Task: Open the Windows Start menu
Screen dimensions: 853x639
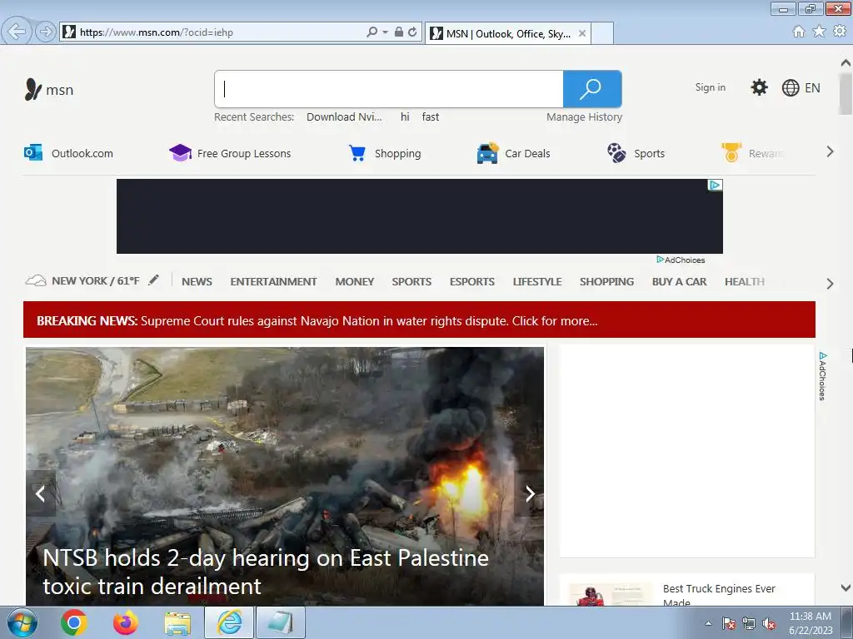Action: click(x=22, y=622)
